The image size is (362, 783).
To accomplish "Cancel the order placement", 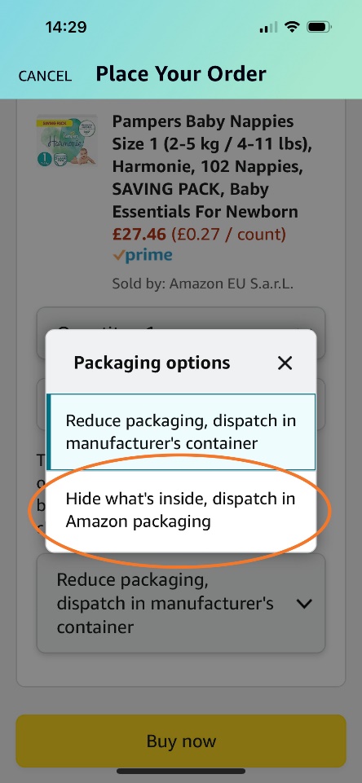I will tap(45, 76).
